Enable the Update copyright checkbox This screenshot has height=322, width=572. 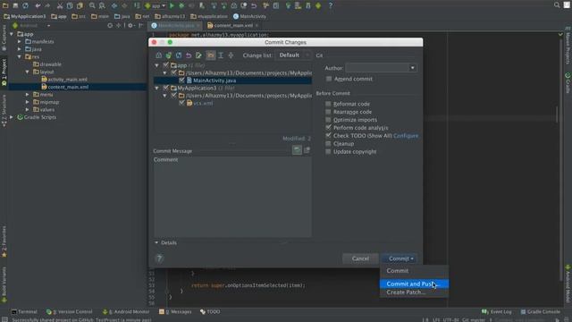pos(328,151)
